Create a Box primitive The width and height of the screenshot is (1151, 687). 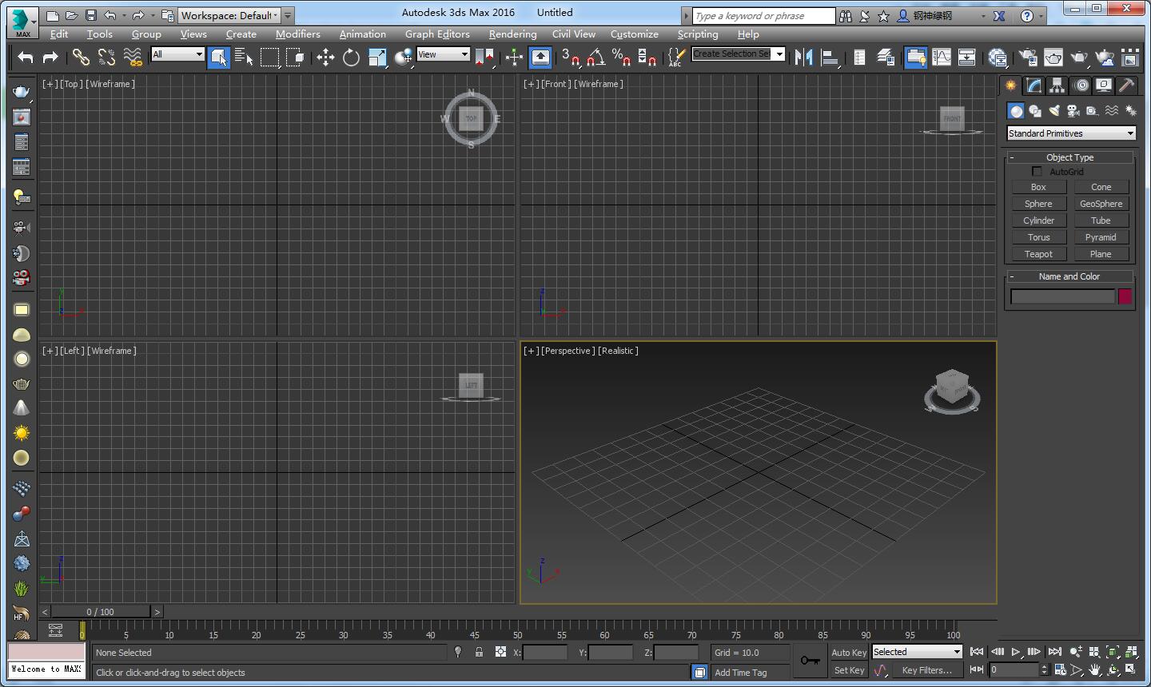tap(1038, 187)
